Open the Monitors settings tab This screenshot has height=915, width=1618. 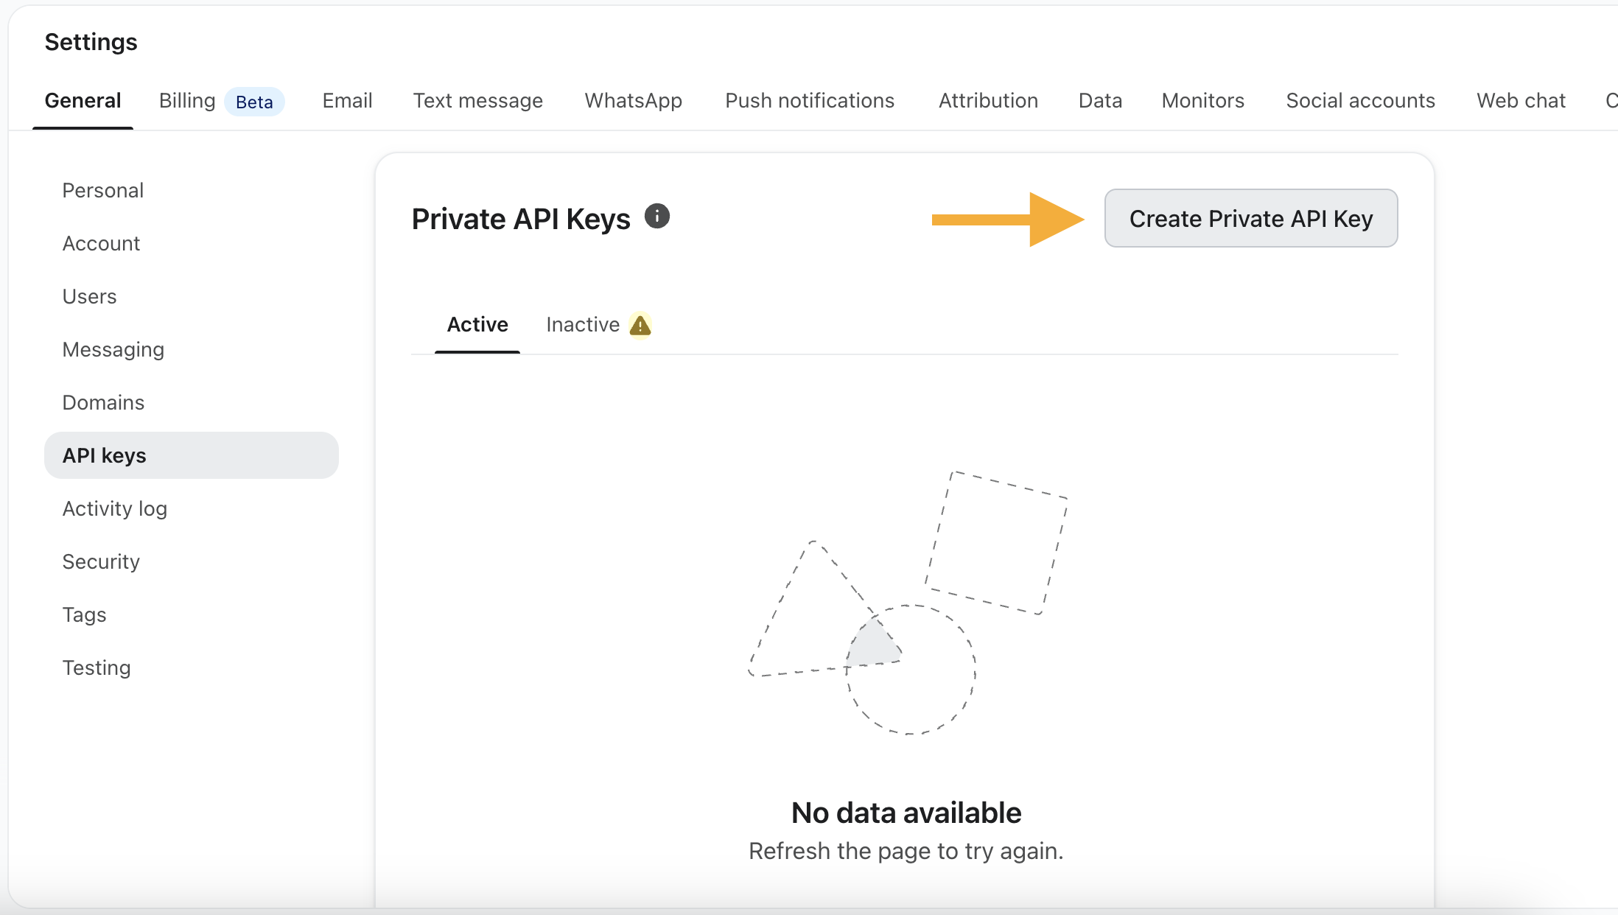1202,100
